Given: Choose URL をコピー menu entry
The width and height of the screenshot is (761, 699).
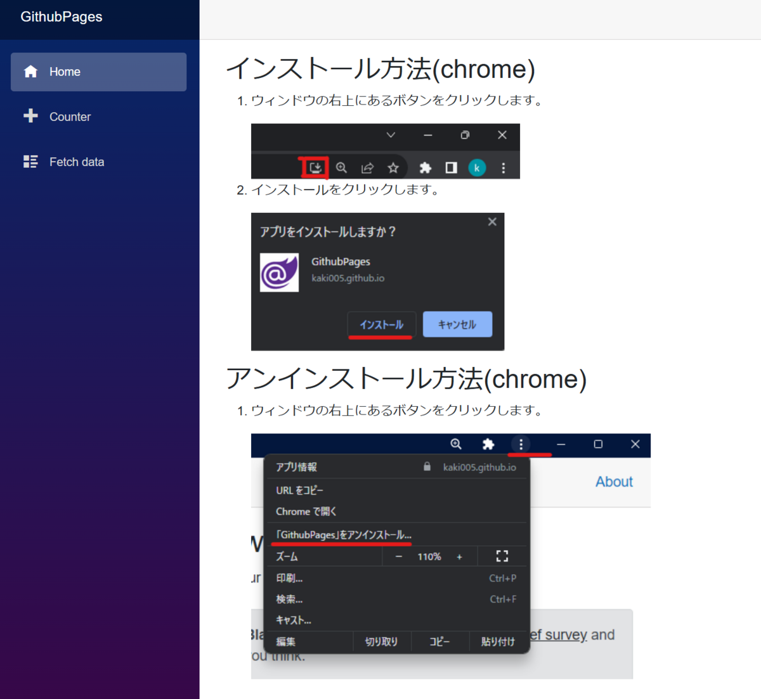Looking at the screenshot, I should 396,491.
